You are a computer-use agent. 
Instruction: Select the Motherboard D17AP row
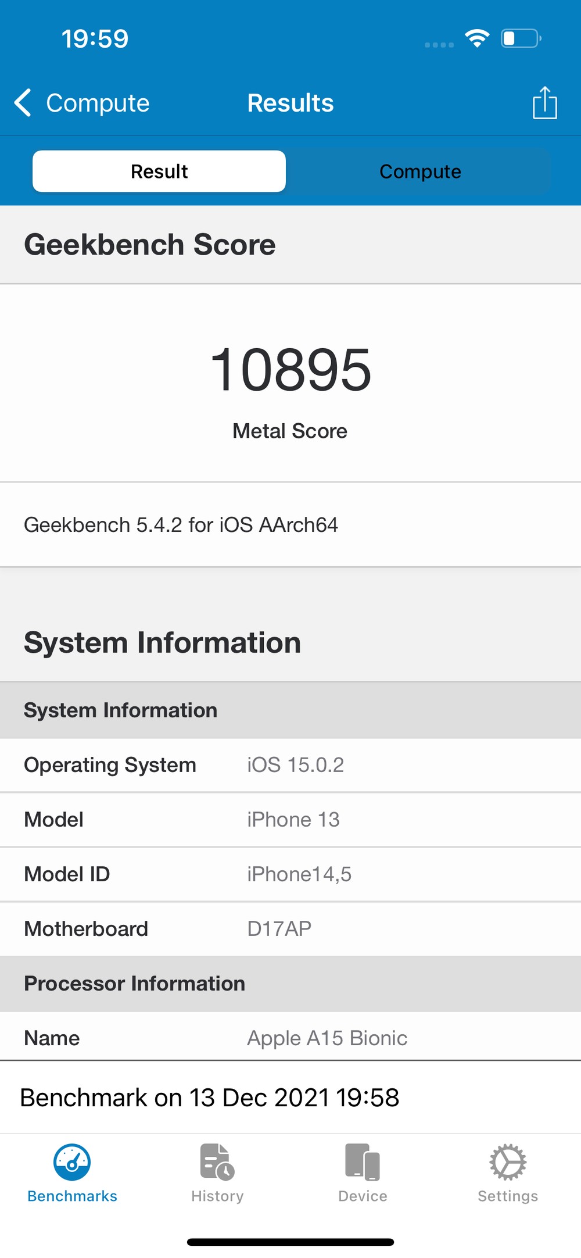290,929
